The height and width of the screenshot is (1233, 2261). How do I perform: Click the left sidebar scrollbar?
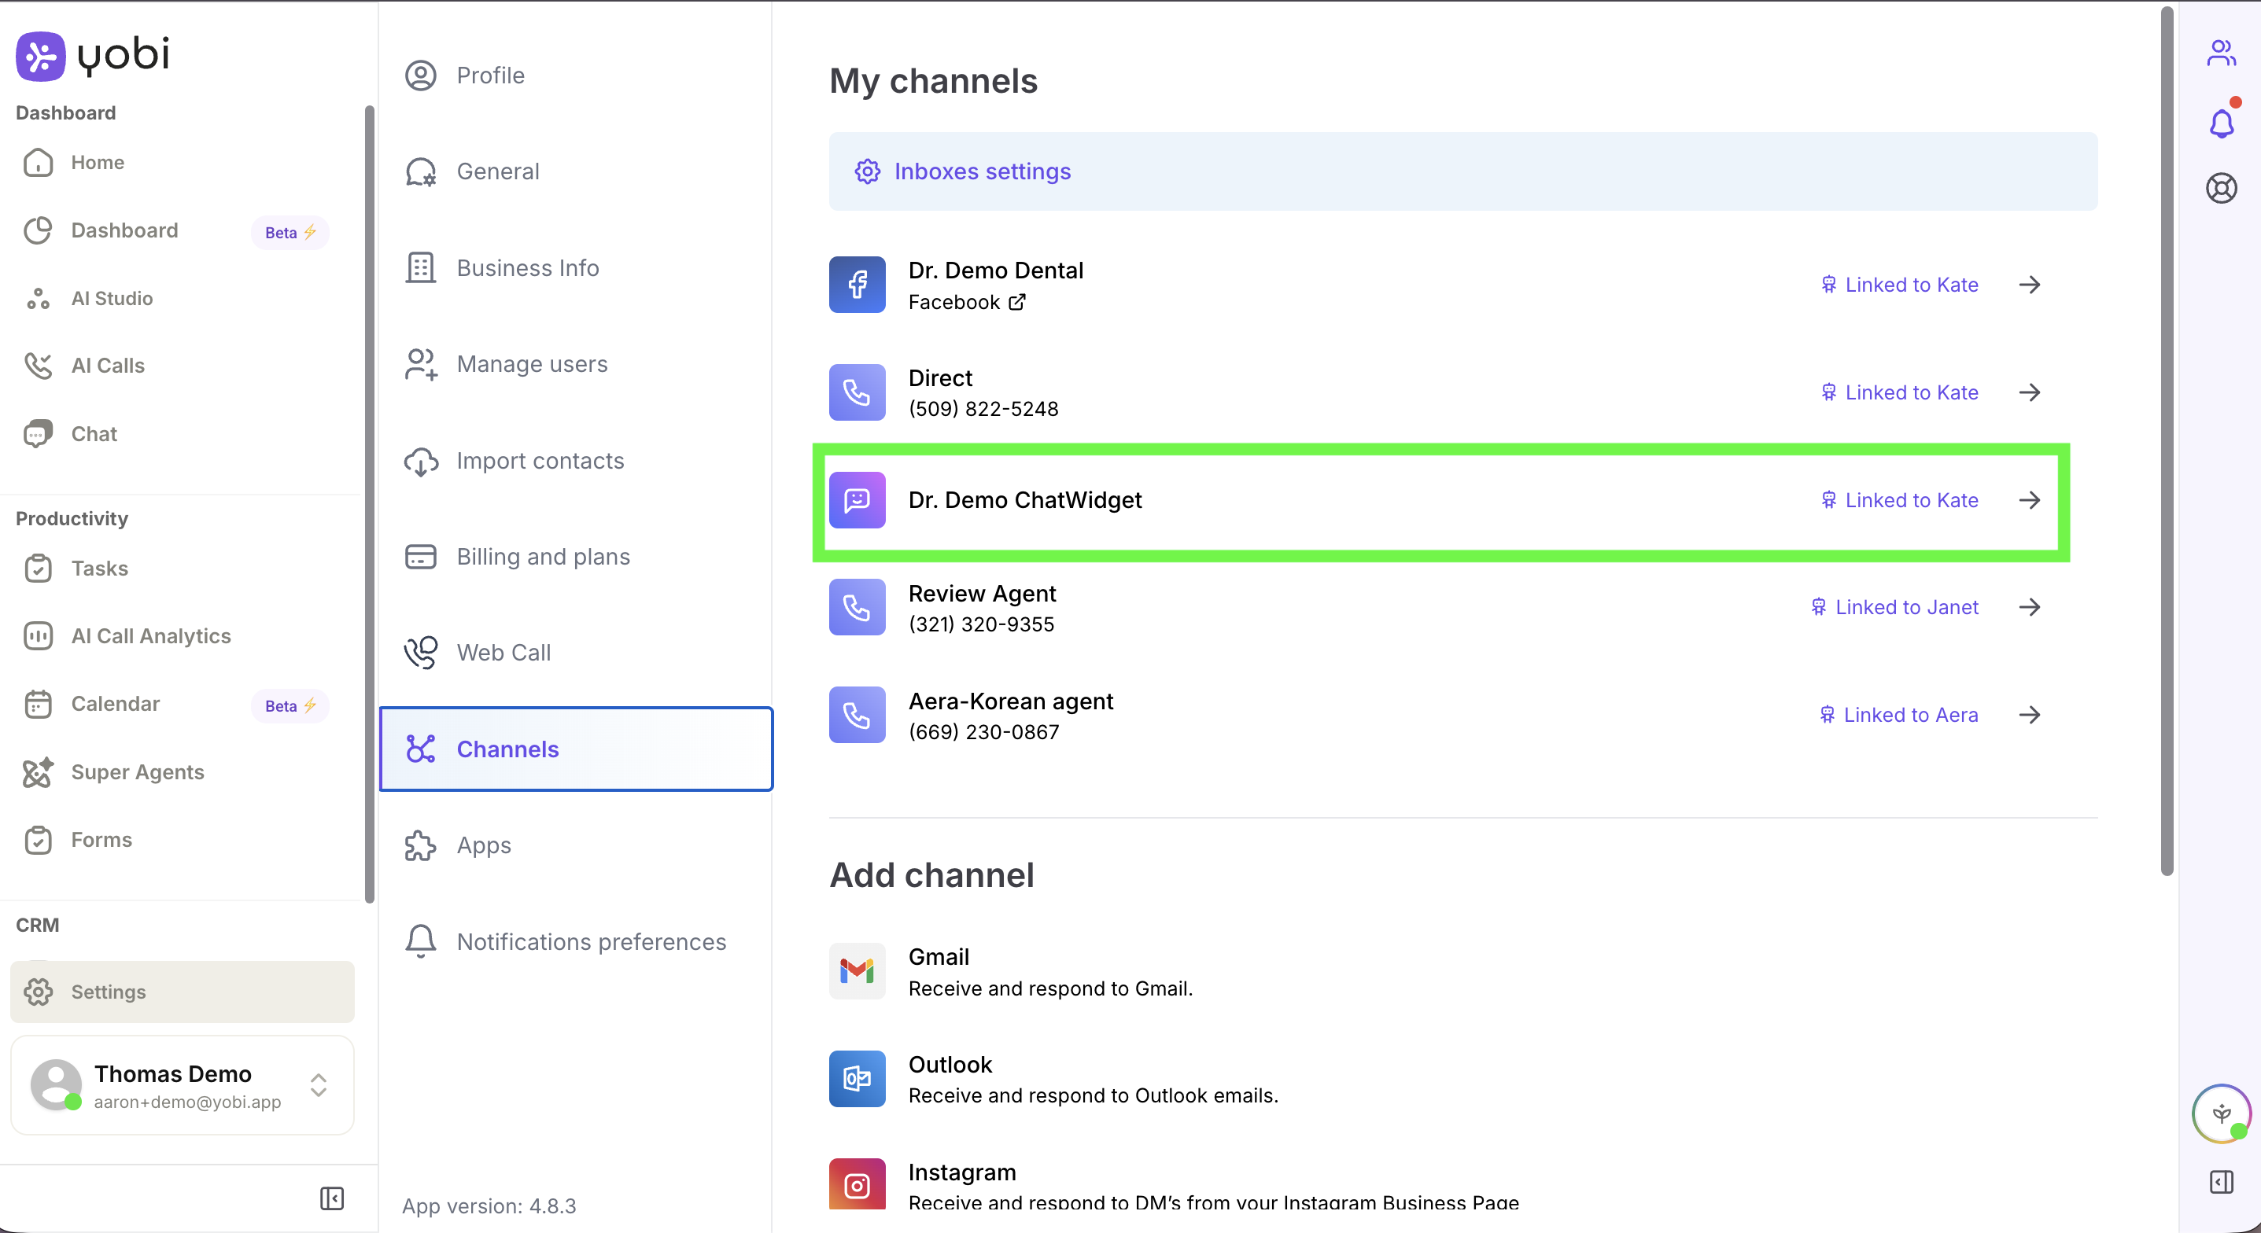370,504
